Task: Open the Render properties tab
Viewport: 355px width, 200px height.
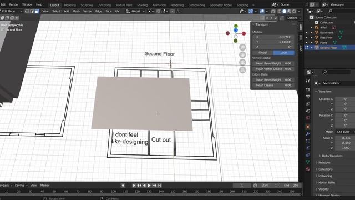Action: [308, 89]
